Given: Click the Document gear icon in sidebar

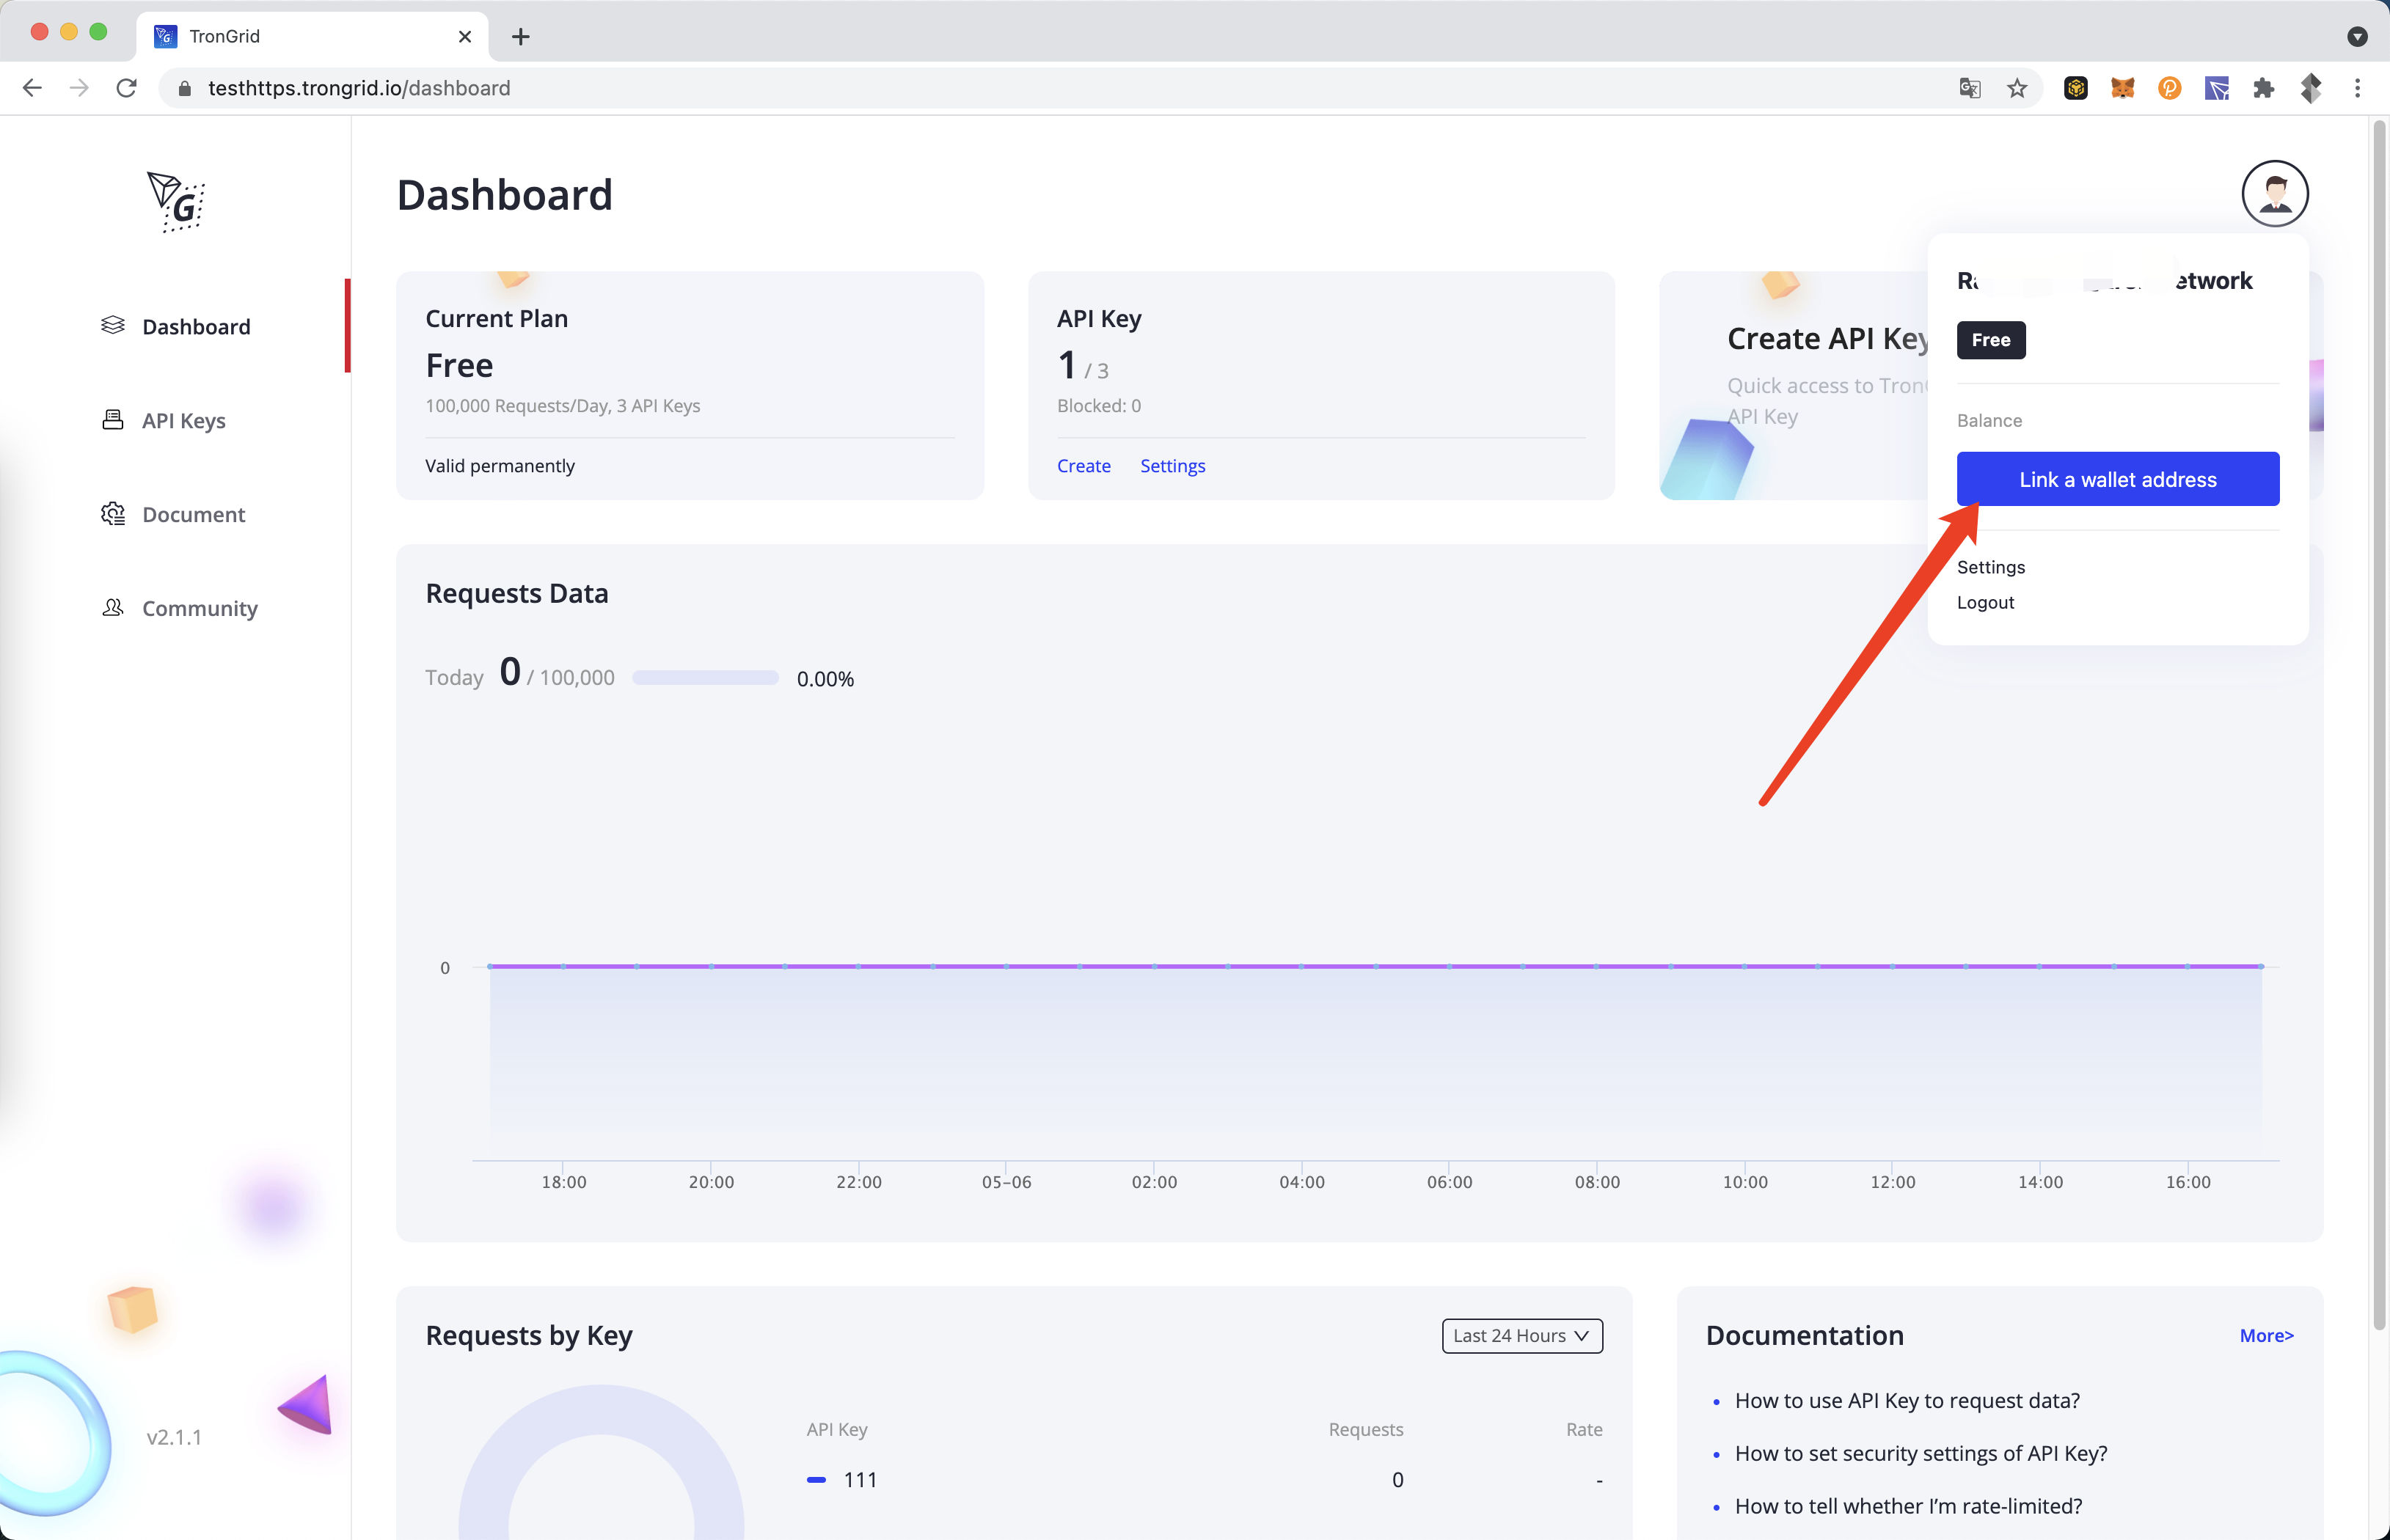Looking at the screenshot, I should click(x=113, y=514).
